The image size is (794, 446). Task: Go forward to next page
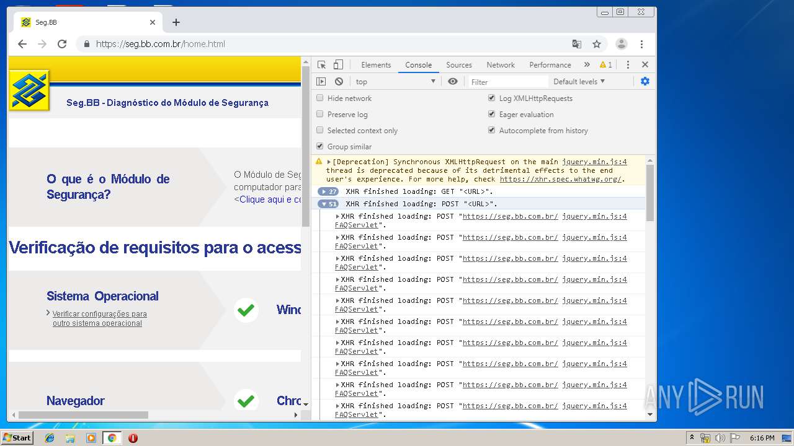tap(42, 44)
